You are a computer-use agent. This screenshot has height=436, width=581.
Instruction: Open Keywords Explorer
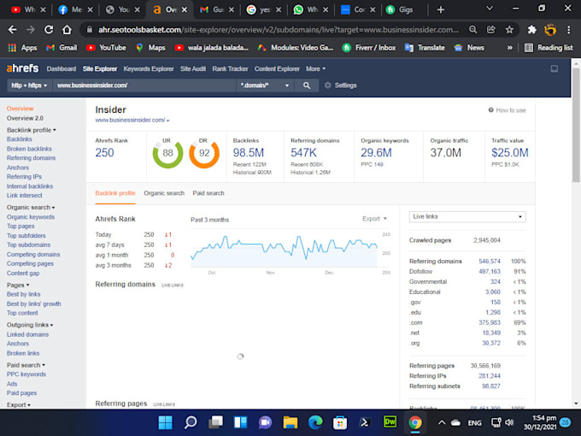tap(148, 69)
